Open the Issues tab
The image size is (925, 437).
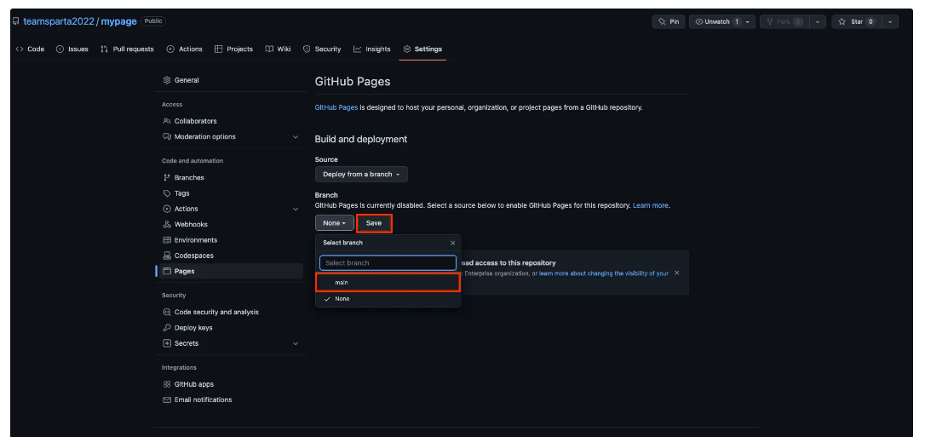[x=72, y=49]
